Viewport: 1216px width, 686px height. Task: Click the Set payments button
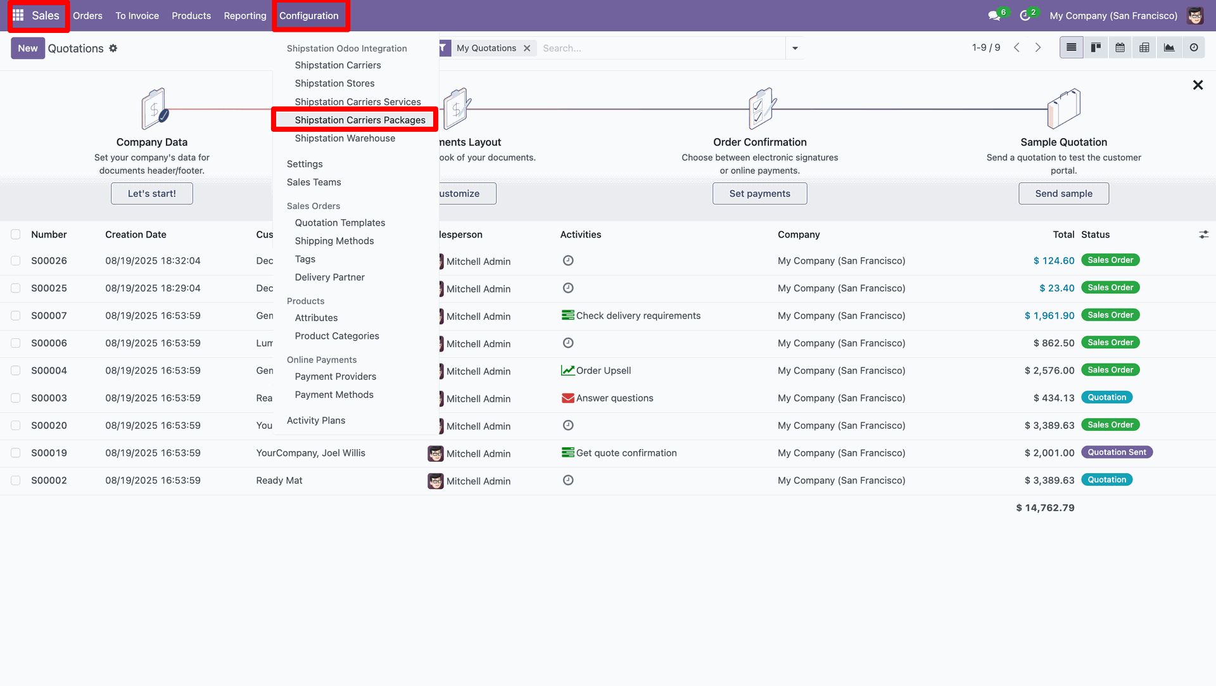(759, 193)
